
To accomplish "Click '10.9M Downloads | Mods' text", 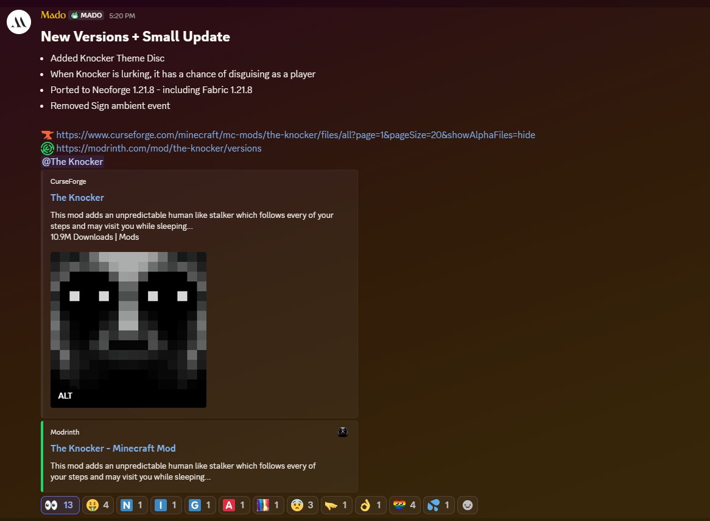I will (x=94, y=237).
